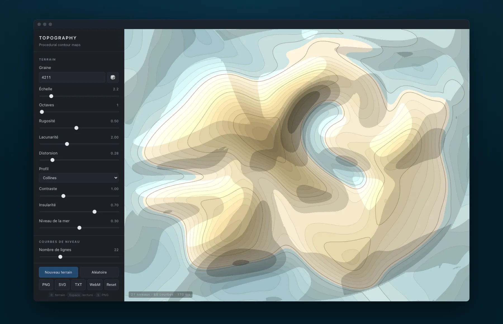
Task: Click the COURBES DE NIVEAU section heading
Action: (60, 242)
